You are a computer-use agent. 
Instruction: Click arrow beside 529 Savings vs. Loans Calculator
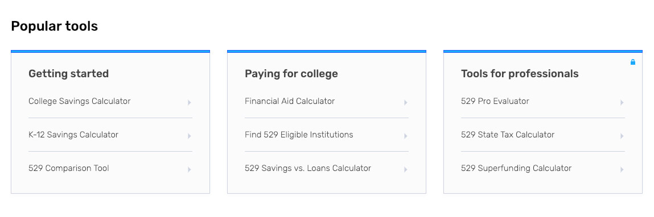click(x=405, y=169)
